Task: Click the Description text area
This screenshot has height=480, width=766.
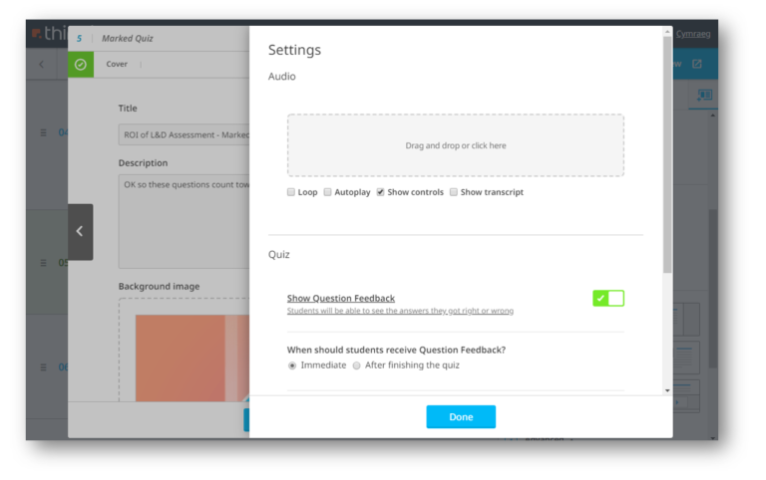Action: (x=184, y=221)
